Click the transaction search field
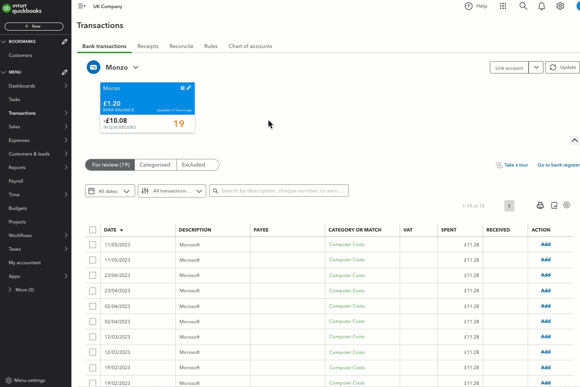The image size is (580, 387). (279, 191)
